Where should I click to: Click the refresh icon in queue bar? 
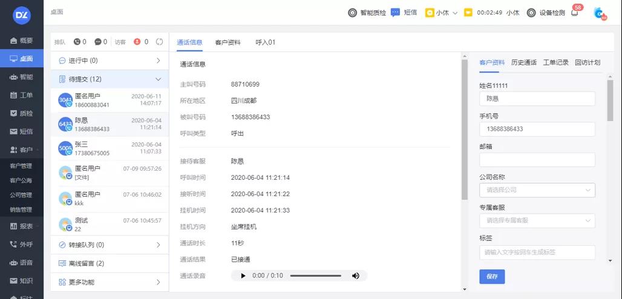point(160,42)
